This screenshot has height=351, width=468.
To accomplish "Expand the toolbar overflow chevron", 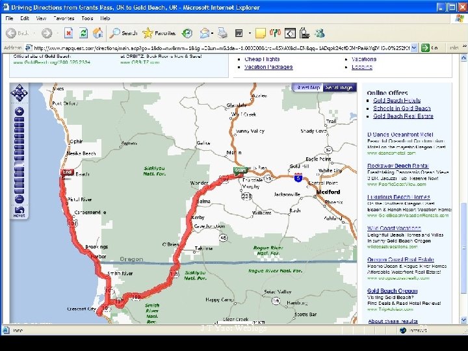I will point(464,46).
